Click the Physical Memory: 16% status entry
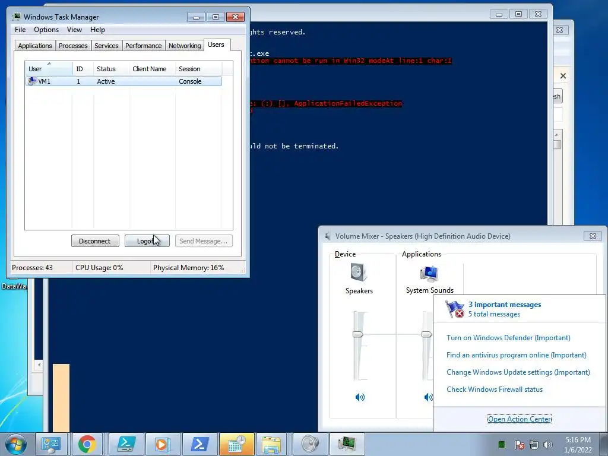608x456 pixels. point(188,268)
